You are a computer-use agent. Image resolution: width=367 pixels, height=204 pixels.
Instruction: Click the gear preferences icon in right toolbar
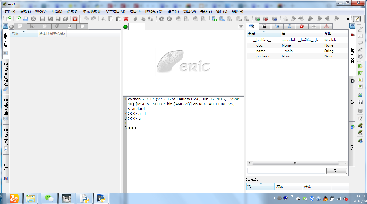coord(360,56)
